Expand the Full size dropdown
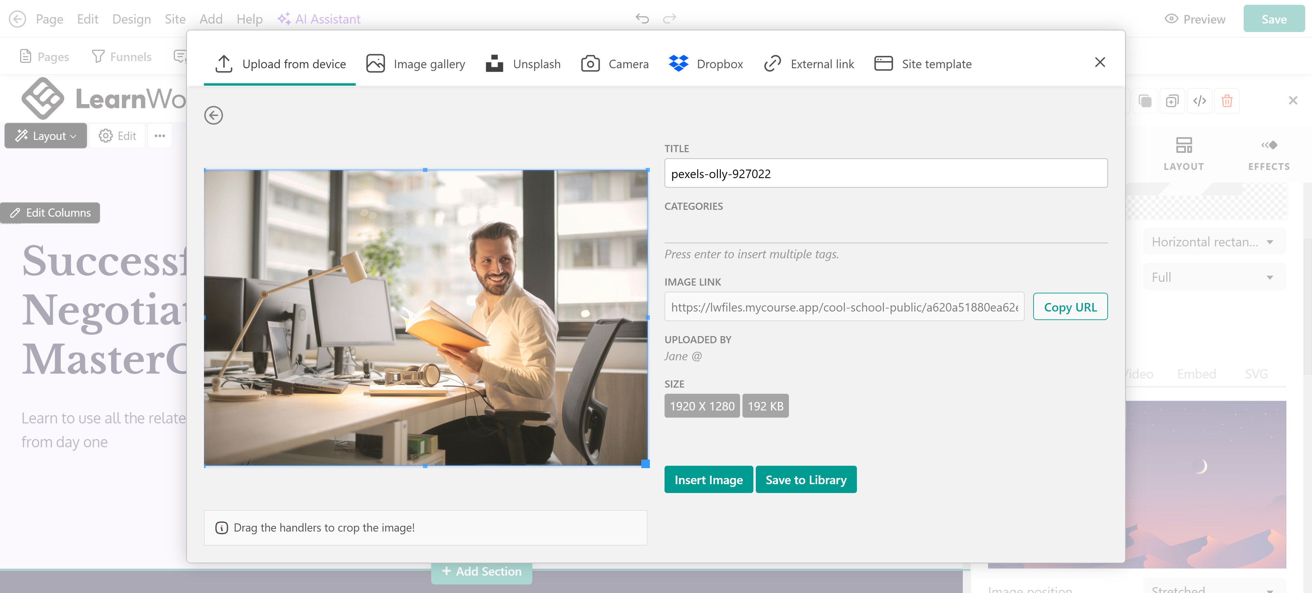Screen dimensions: 1312x593 1214,277
